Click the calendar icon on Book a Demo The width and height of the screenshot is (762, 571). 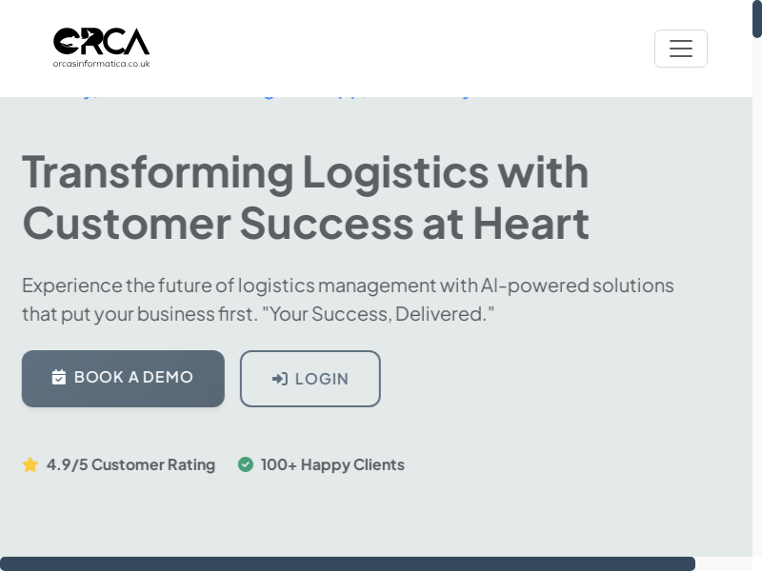pyautogui.click(x=59, y=378)
